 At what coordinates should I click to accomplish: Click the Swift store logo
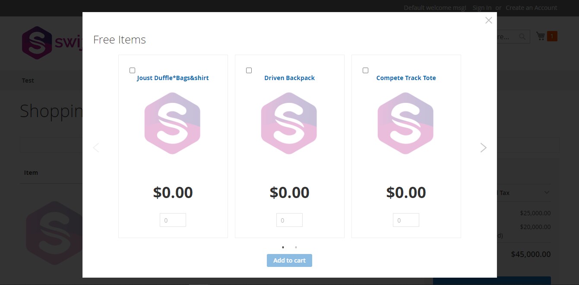tap(37, 43)
